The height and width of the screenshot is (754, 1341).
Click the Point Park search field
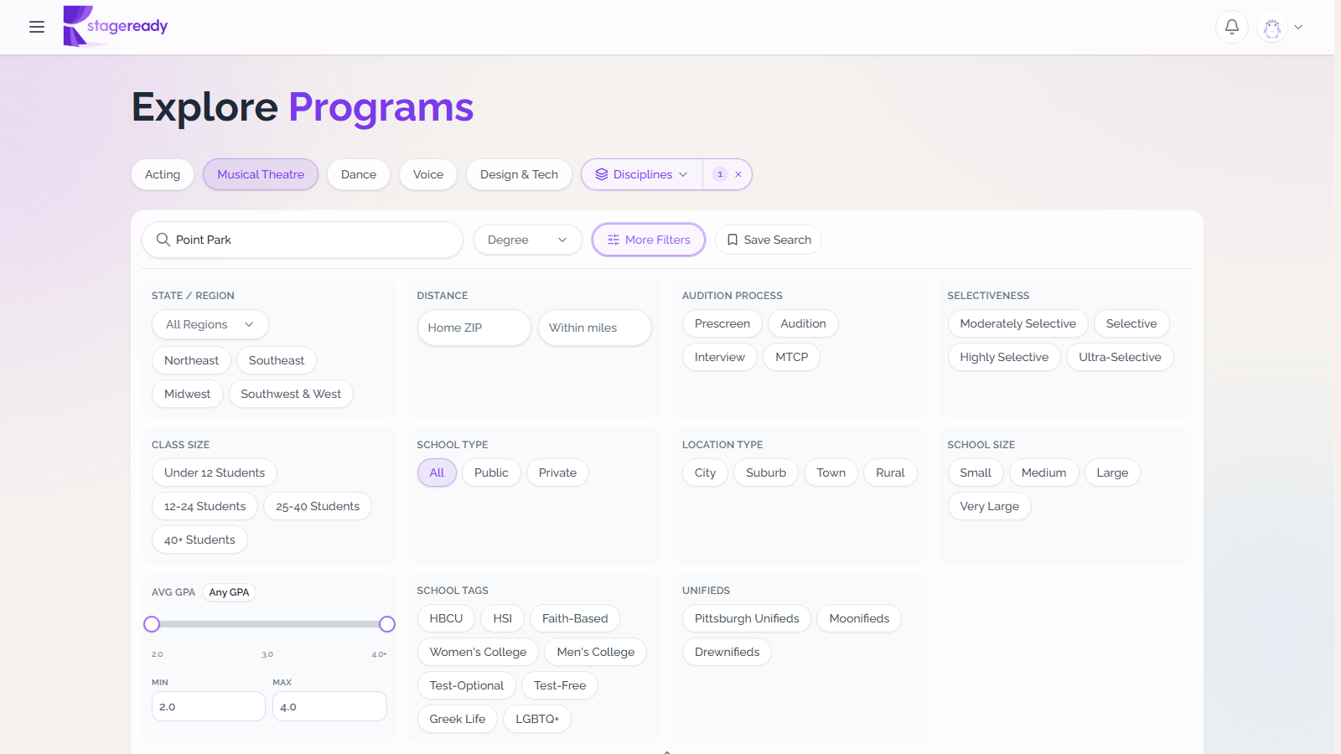[x=303, y=240]
